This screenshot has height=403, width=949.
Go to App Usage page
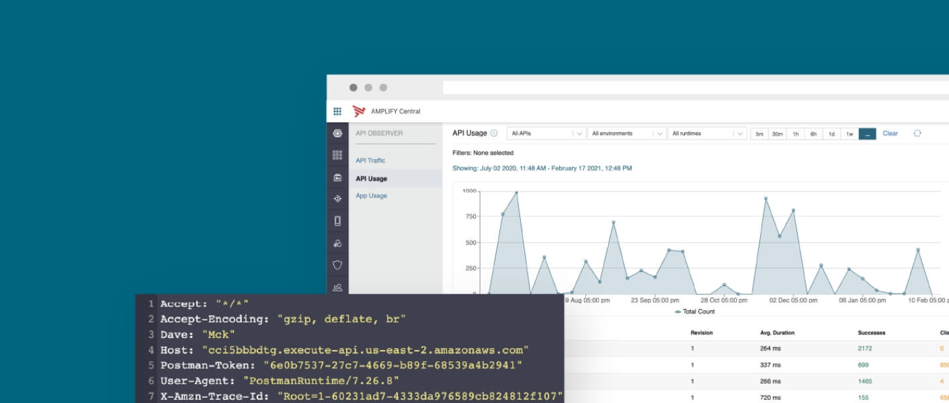(371, 195)
